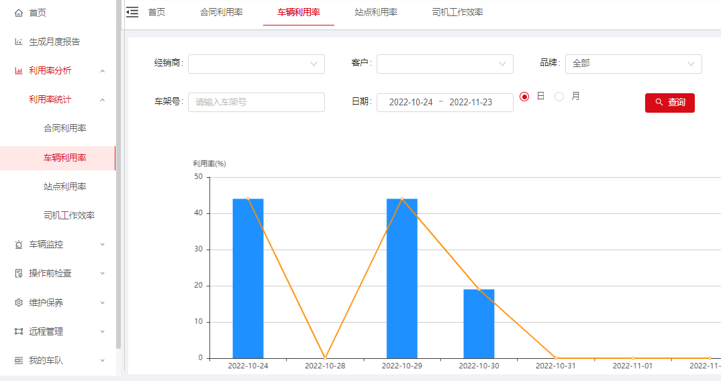Open the 经销商 dropdown
Viewport: 721px width, 381px height.
pos(256,64)
